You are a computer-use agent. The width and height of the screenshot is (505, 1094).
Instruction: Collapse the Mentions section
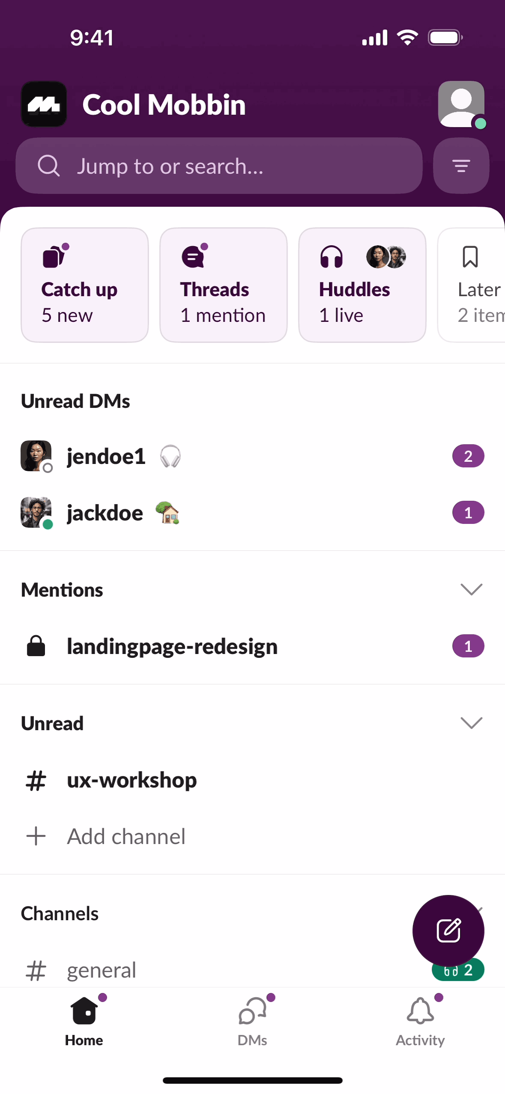point(471,589)
